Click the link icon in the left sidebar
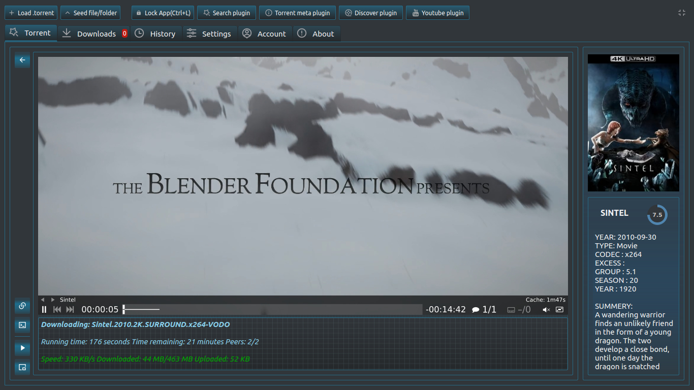This screenshot has height=390, width=694. pyautogui.click(x=22, y=306)
